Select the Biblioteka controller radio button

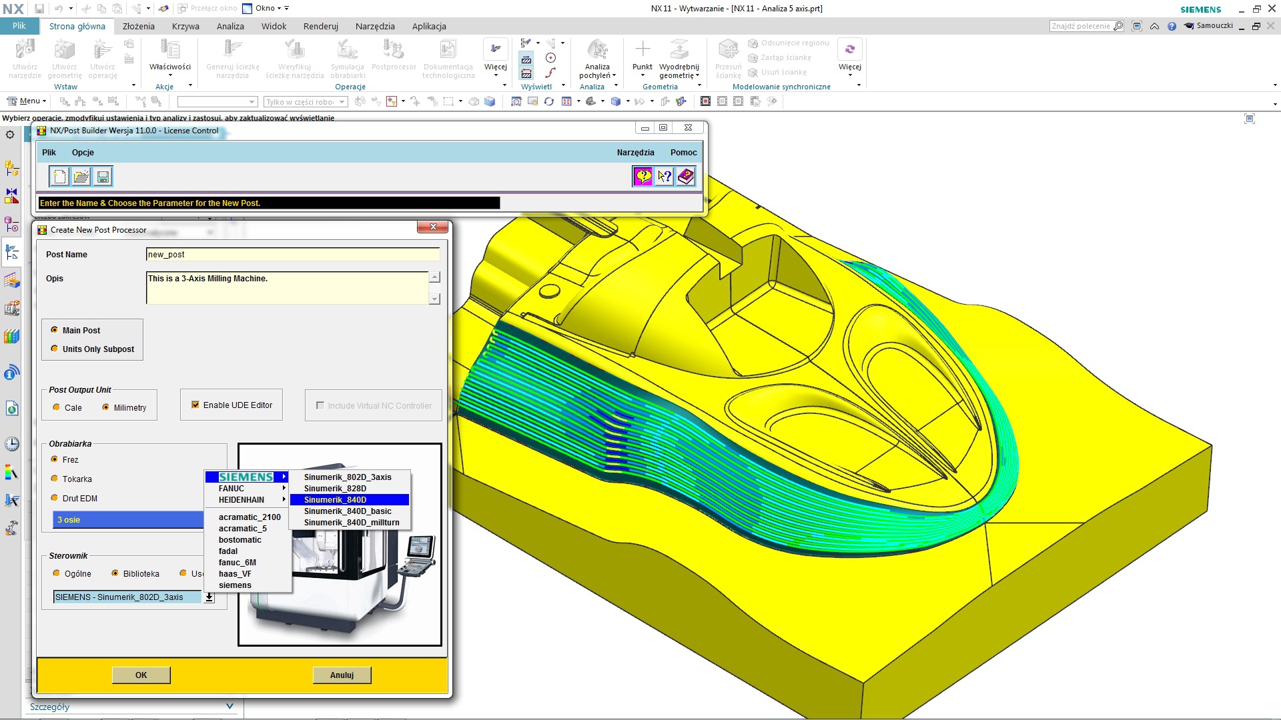pos(115,573)
